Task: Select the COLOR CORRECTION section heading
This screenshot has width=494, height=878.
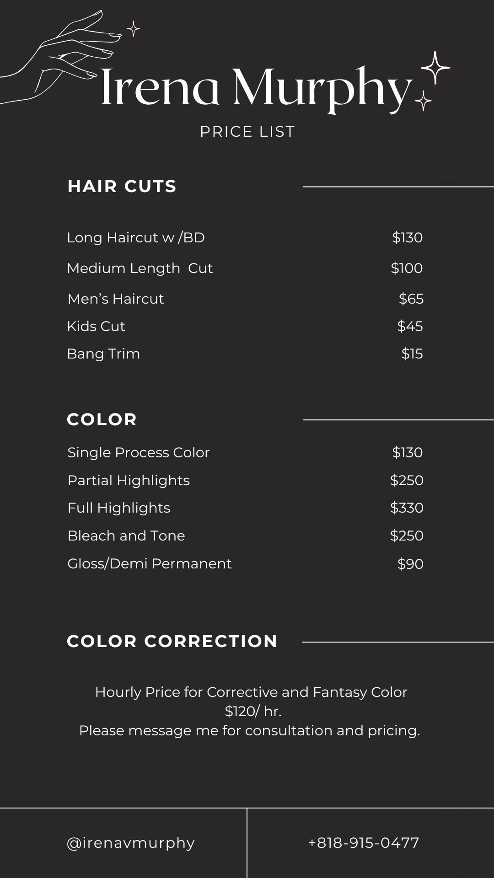Action: coord(172,641)
